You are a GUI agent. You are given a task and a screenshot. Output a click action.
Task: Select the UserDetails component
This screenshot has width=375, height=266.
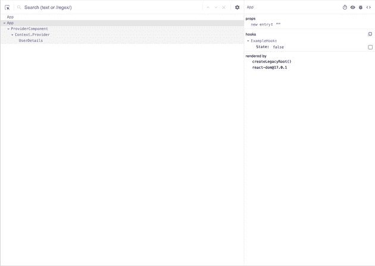point(30,40)
